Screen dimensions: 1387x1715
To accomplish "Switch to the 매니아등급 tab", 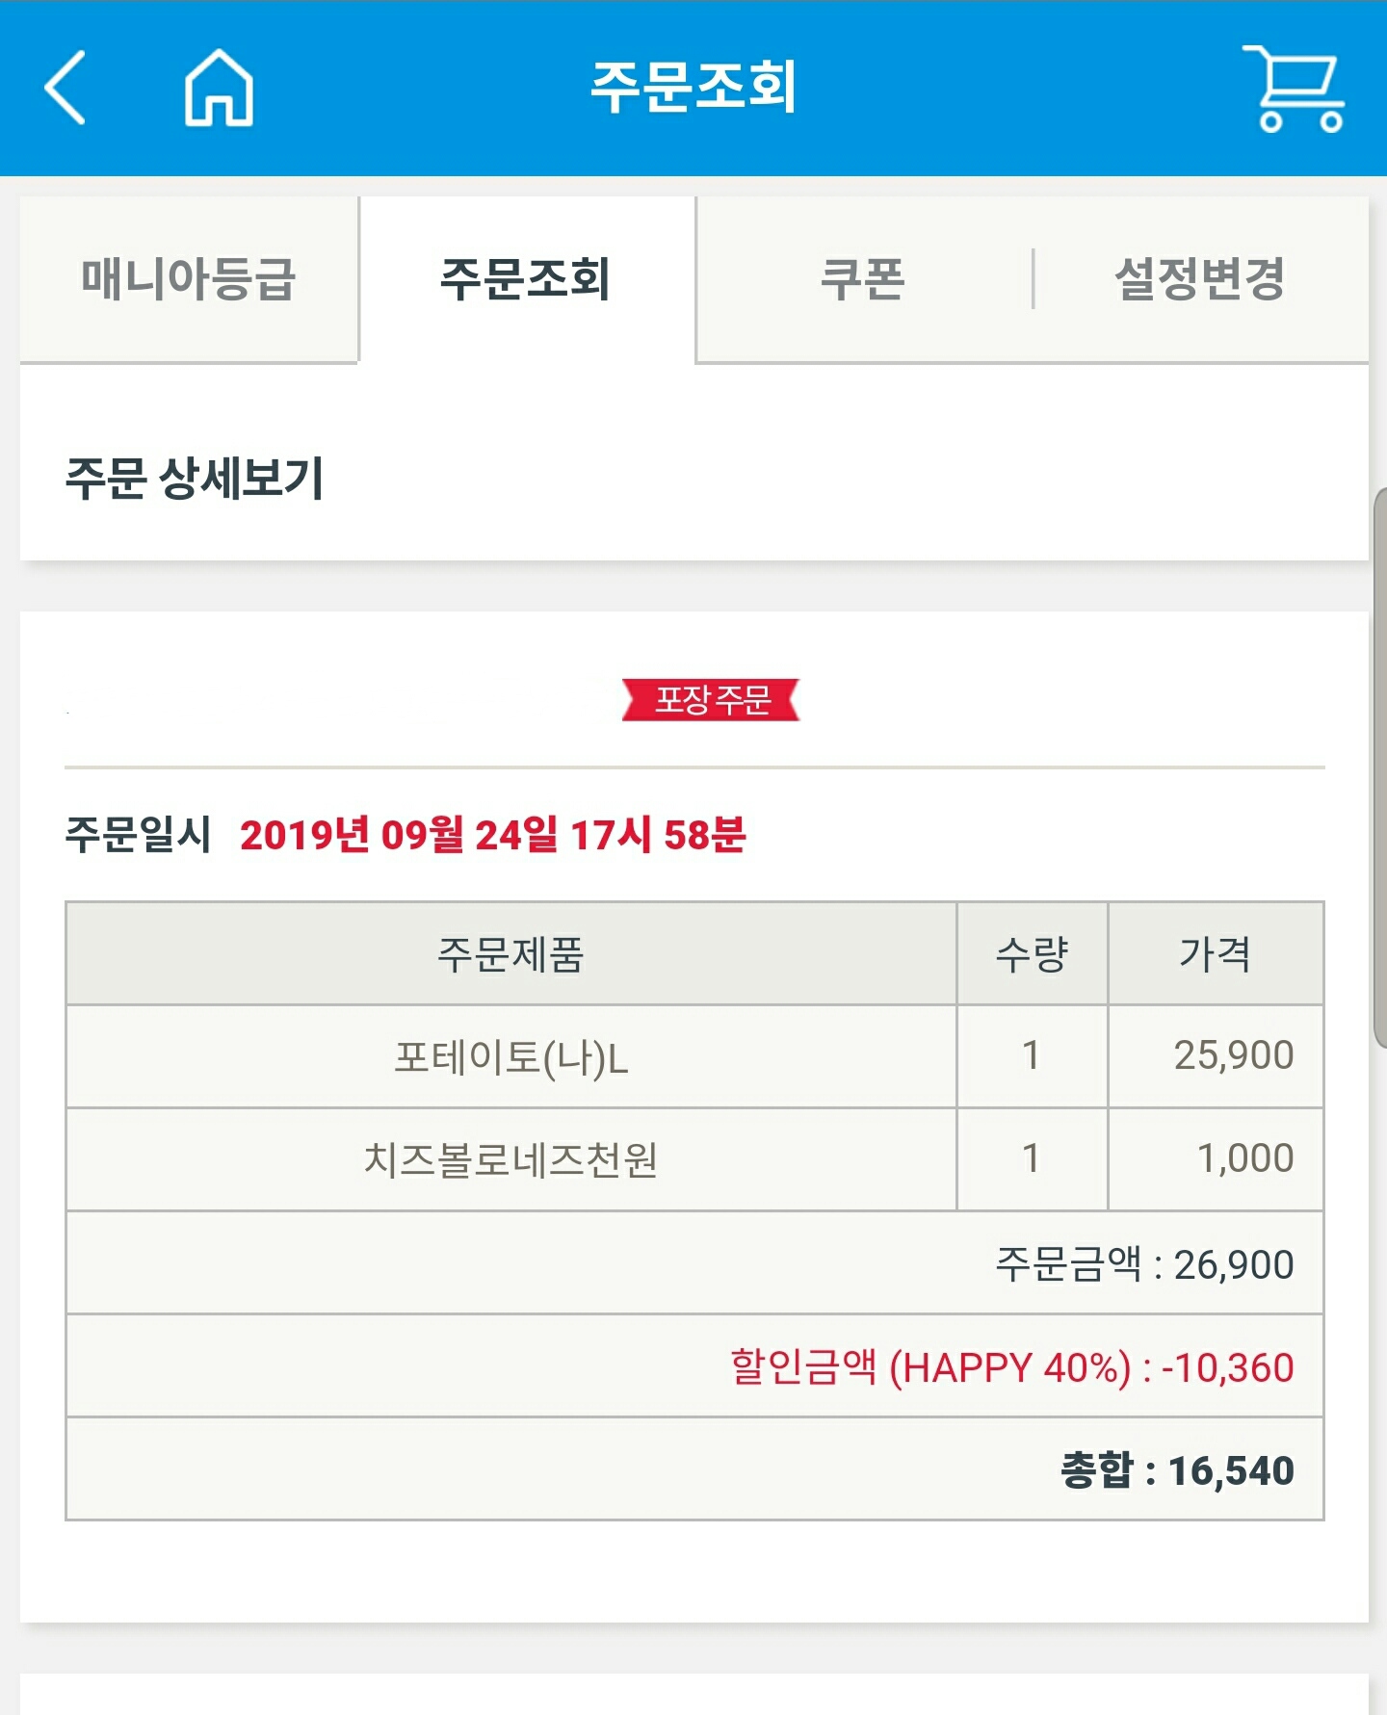I will point(189,279).
